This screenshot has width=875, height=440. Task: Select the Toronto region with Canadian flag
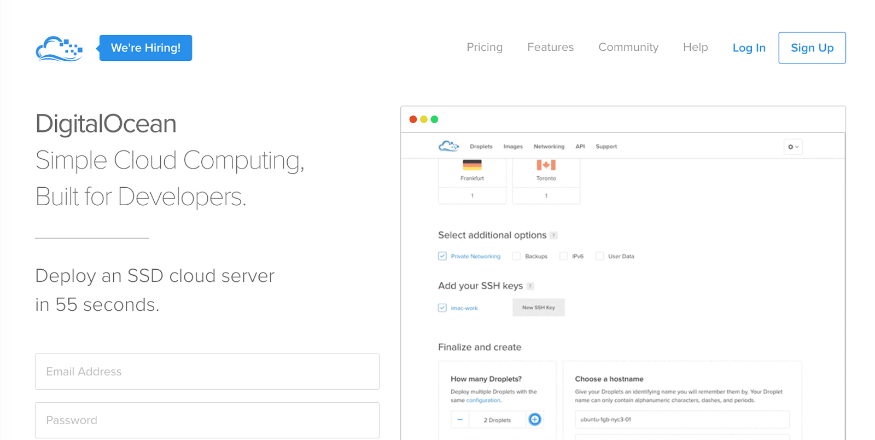[x=546, y=172]
